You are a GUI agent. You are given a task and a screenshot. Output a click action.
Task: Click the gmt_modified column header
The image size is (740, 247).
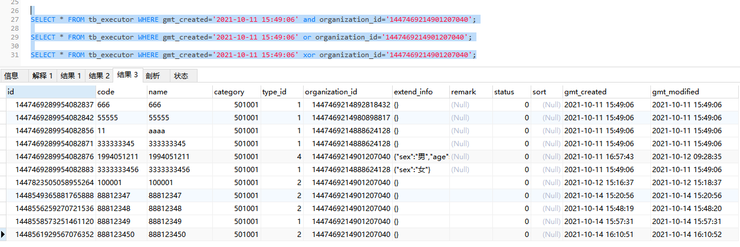pos(694,92)
